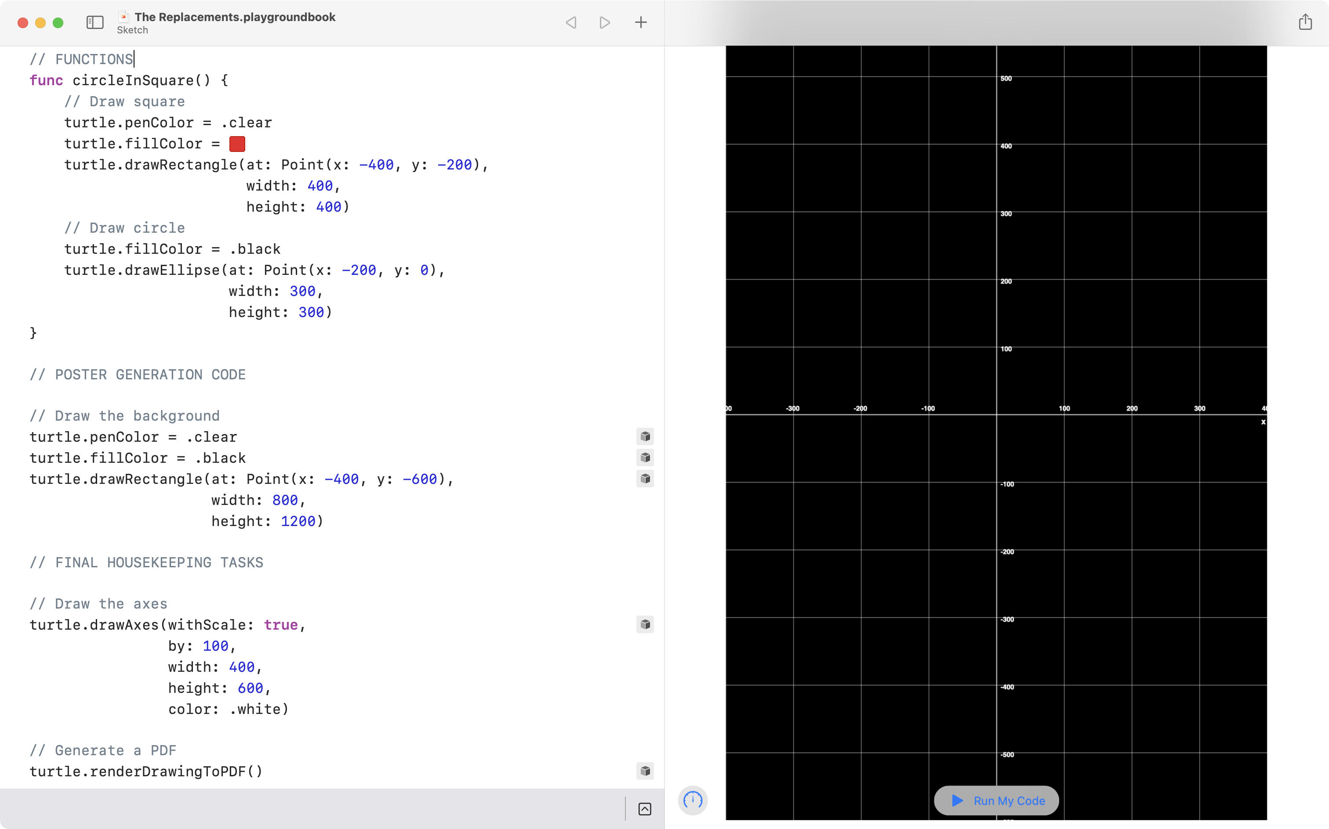Toggle inline result cube for fillColor black line
Screen dimensions: 1329x829
(x=645, y=458)
